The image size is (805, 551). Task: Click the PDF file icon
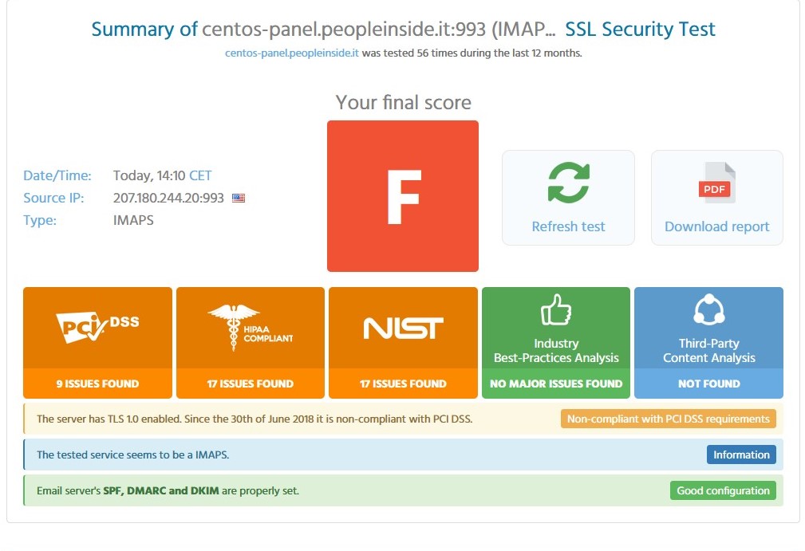(717, 183)
